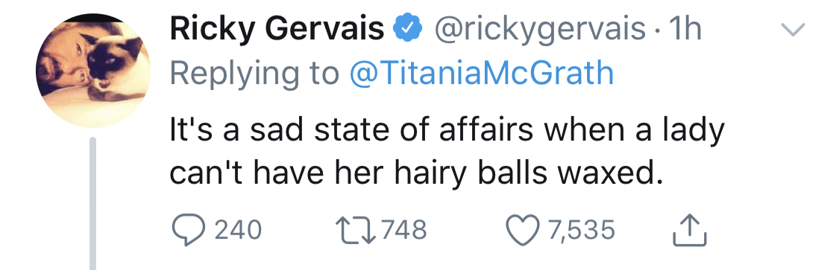Click the 240 replies count

point(238,231)
